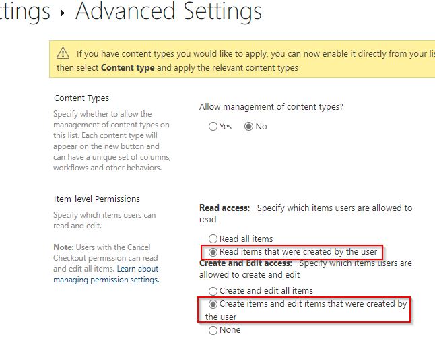Select Yes for content type management
This screenshot has width=435, height=349.
pos(213,126)
